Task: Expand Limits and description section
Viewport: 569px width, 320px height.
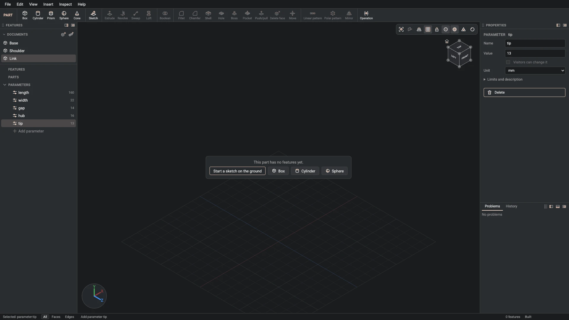Action: (x=503, y=79)
